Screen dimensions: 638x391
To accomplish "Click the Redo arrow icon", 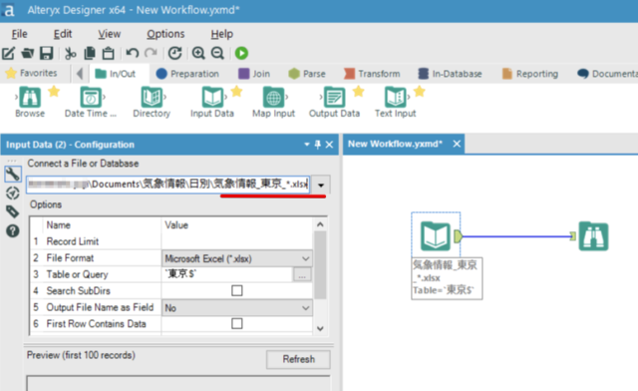I will [151, 53].
